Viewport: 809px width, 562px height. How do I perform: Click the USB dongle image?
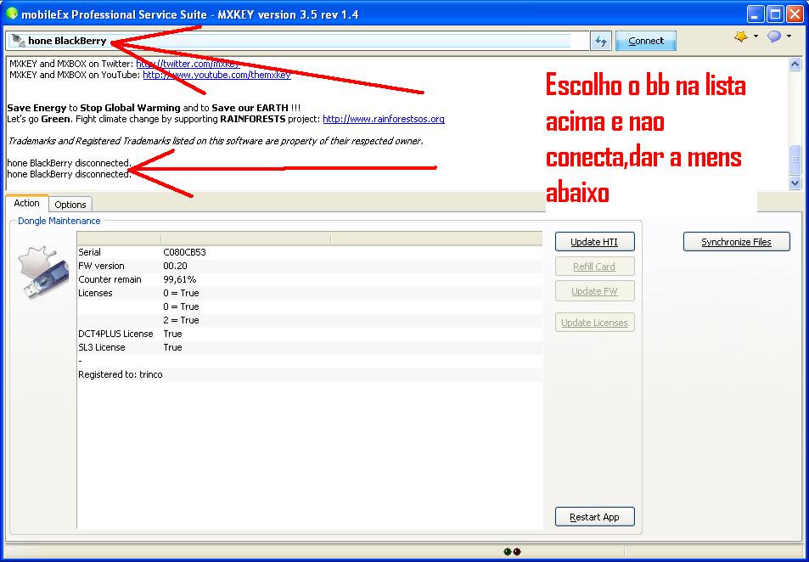pyautogui.click(x=44, y=272)
